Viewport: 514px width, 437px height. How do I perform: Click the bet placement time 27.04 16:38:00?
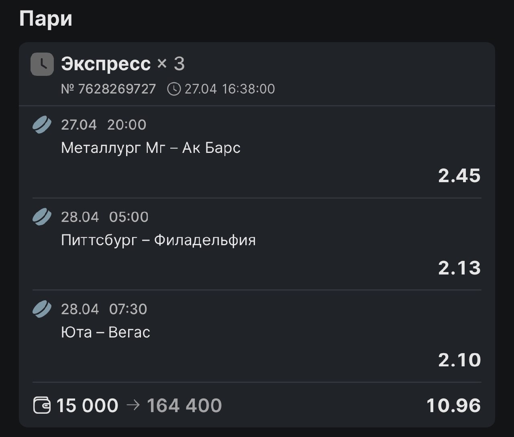click(230, 89)
